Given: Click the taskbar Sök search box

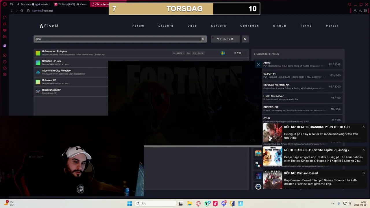Looking at the screenshot, I should point(156,203).
